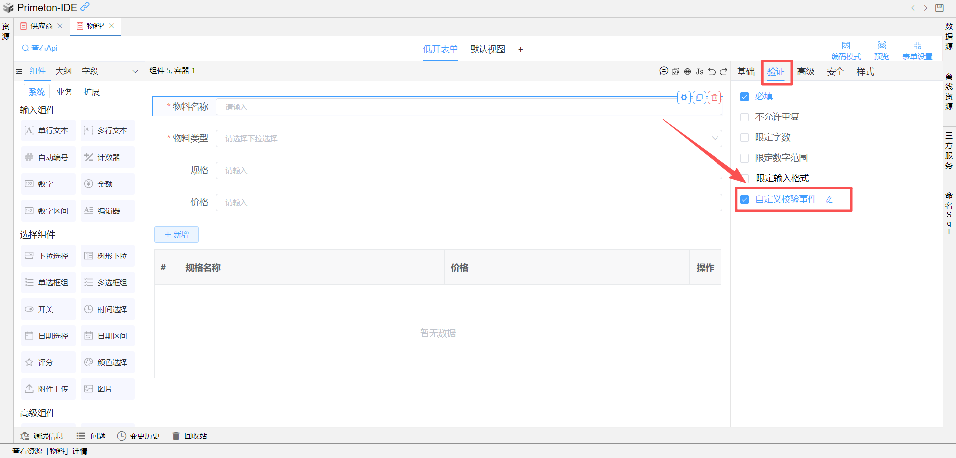Uncheck the 必填 checkbox
Viewport: 956px width, 458px height.
click(x=745, y=97)
